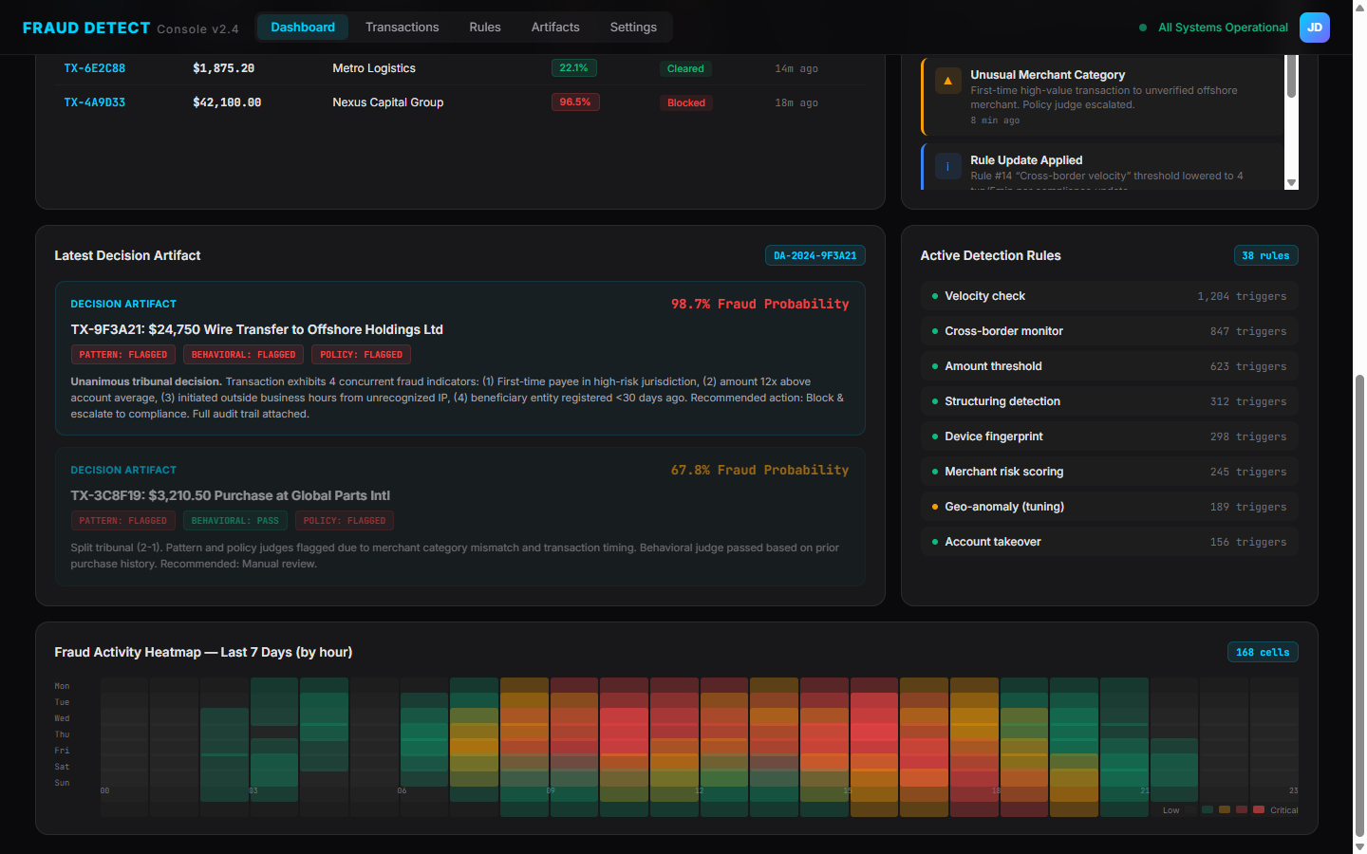This screenshot has height=854, width=1367.
Task: Click the green dot next to Merchant risk scoring
Action: (x=933, y=471)
